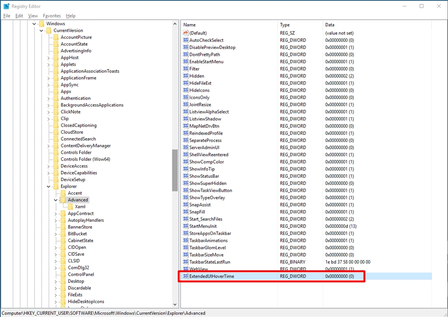
Task: Click the DWORD icon beside HideFileExt
Action: click(x=185, y=83)
